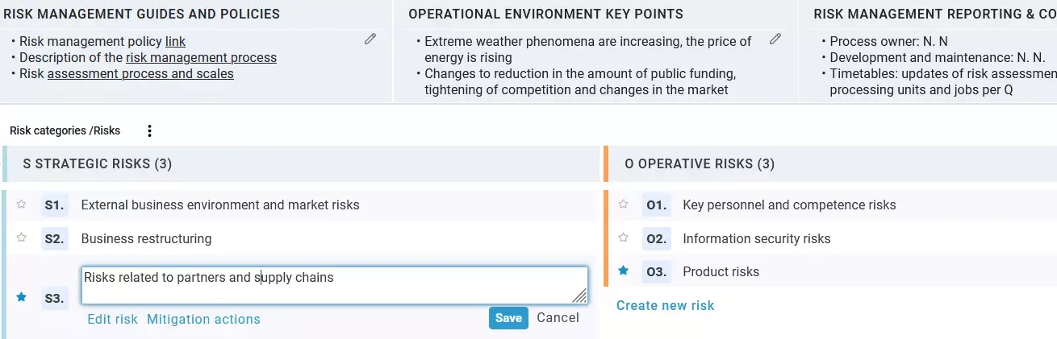Open Mitigation actions for S3
1057x339 pixels.
coord(203,319)
